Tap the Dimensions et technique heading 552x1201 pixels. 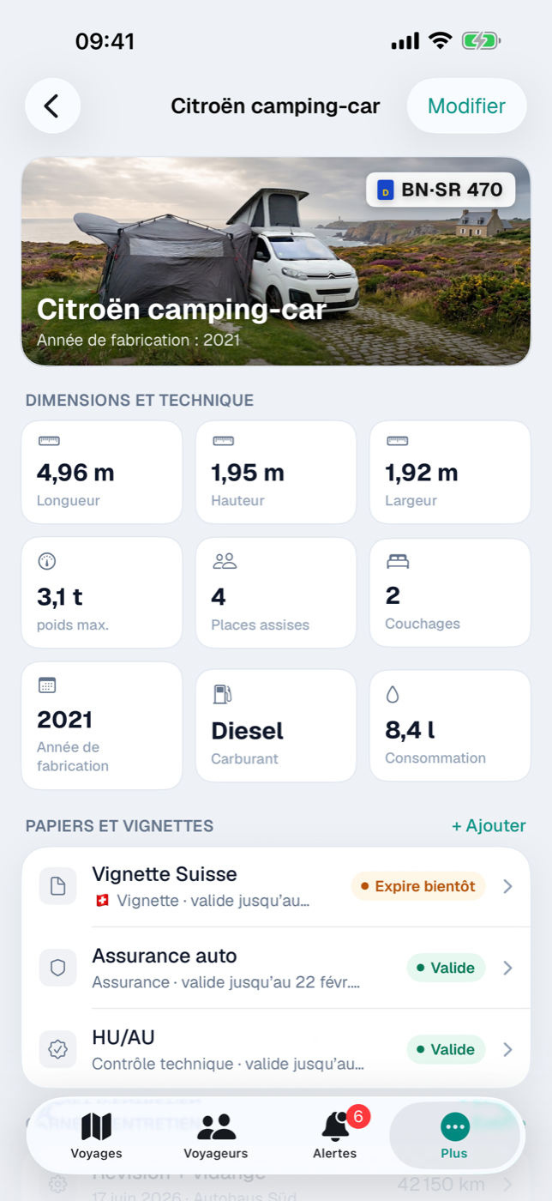[x=140, y=400]
